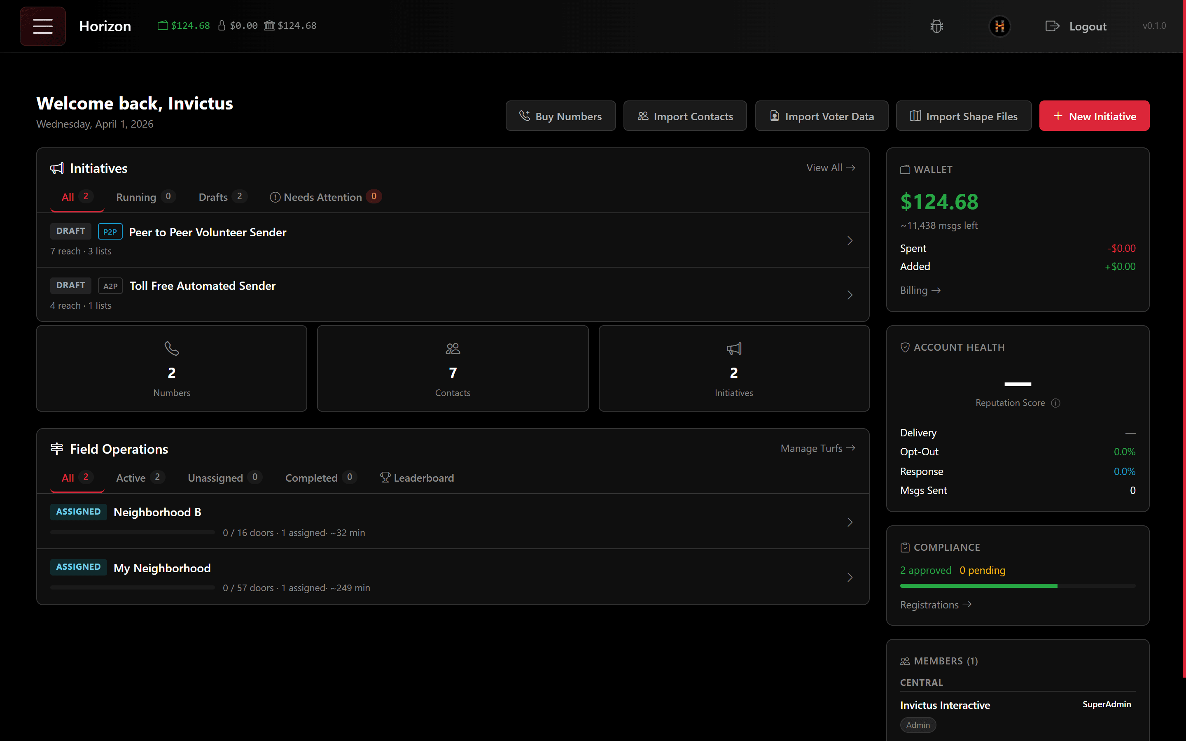Screen dimensions: 1186x741
Task: Open the Leaderboard tab in Field Operations
Action: (417, 478)
